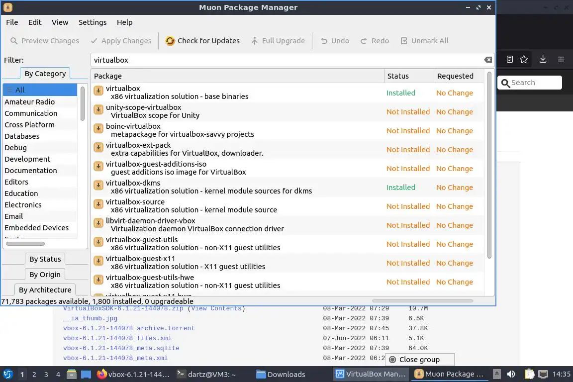The image size is (573, 382).
Task: Click the bookmark star icon in browser
Action: (524, 59)
